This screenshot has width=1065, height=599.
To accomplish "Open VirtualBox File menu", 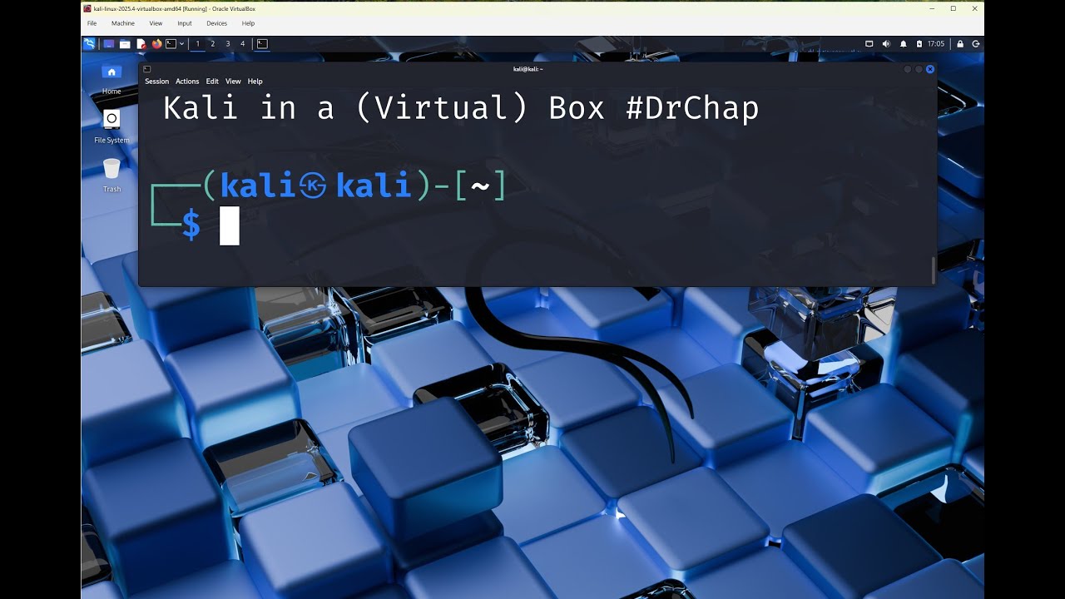I will pyautogui.click(x=92, y=23).
